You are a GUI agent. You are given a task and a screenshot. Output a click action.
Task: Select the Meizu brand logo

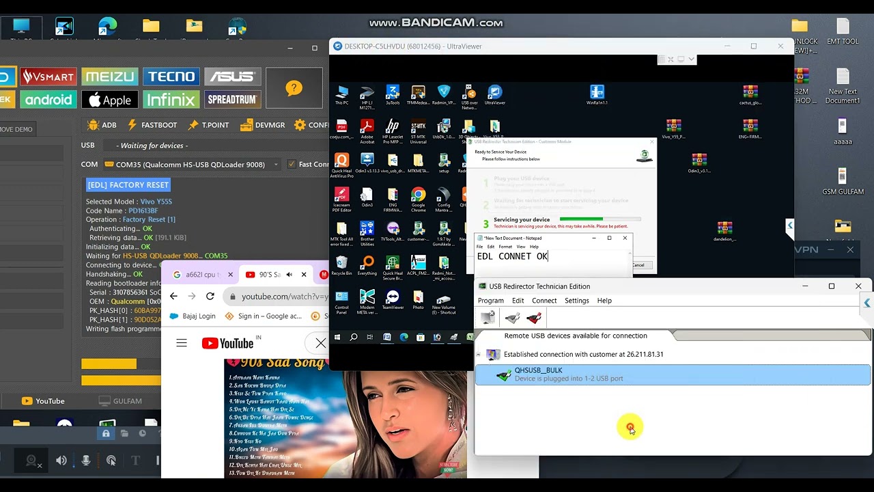(109, 77)
